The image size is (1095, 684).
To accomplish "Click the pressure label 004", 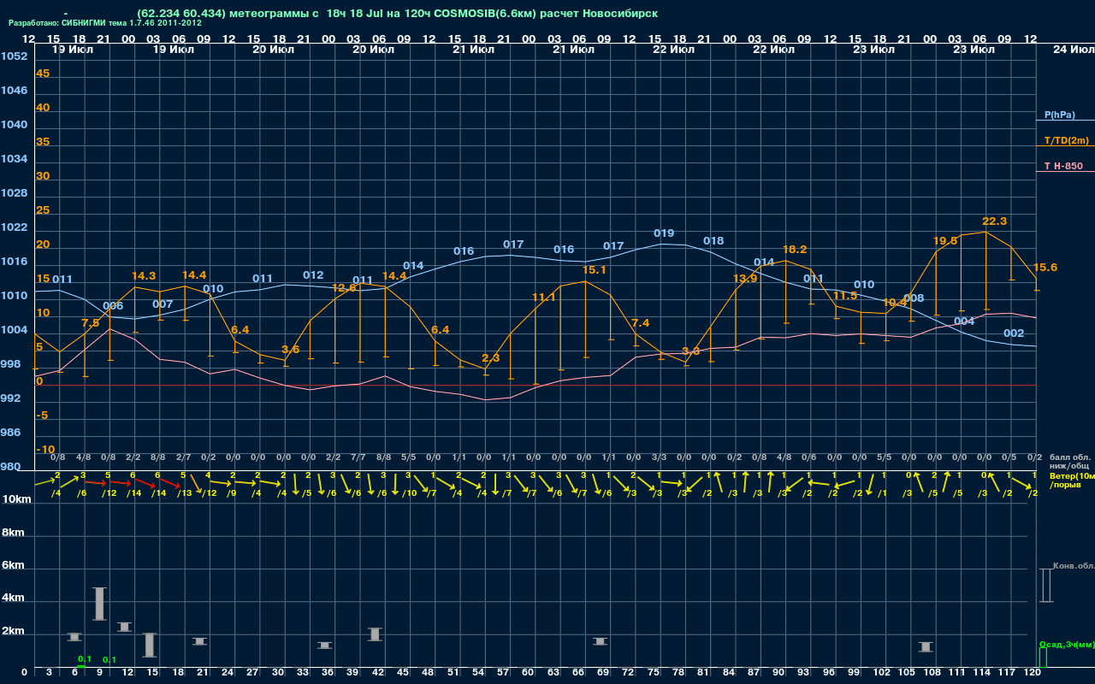I will tap(964, 321).
